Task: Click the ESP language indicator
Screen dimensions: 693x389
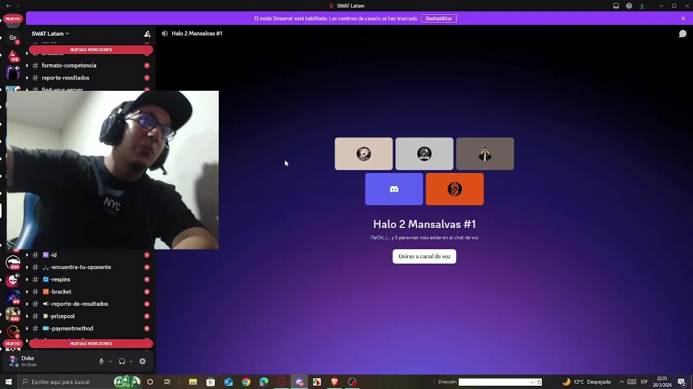Action: tap(644, 382)
